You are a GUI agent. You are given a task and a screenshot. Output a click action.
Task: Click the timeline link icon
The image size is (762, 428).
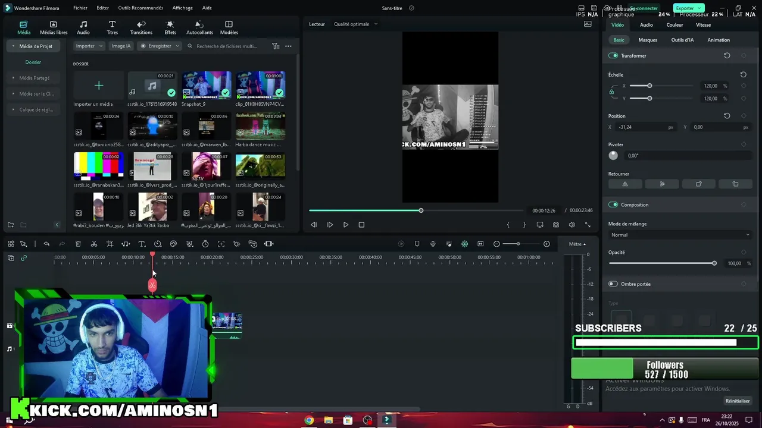24,258
